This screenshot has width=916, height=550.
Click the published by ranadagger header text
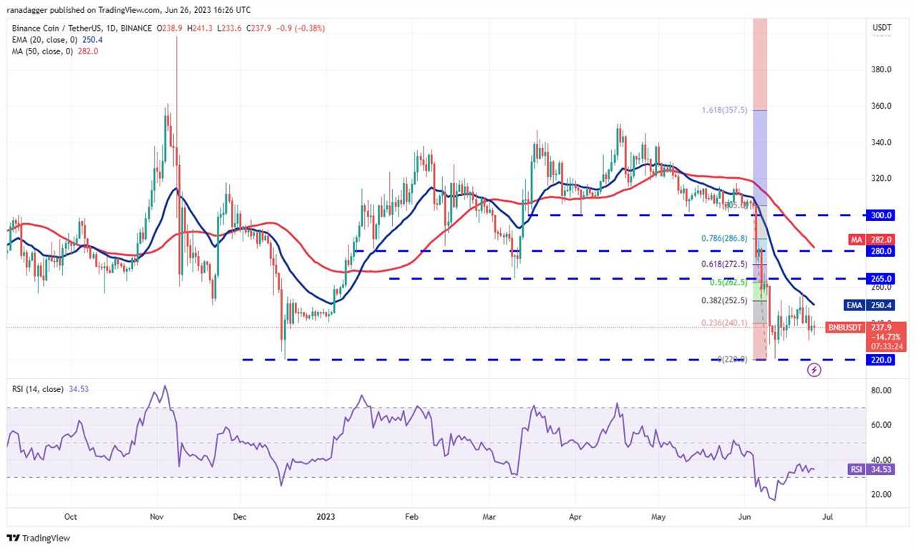click(130, 9)
